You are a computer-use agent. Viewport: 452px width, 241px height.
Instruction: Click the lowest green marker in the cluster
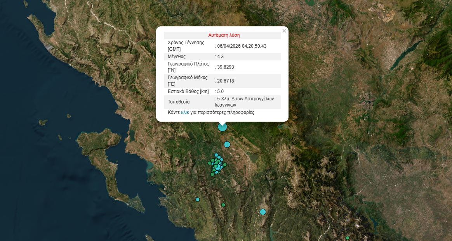pyautogui.click(x=212, y=174)
